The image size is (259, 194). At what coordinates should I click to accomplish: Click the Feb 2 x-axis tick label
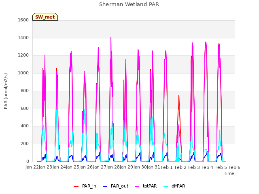click(180, 167)
